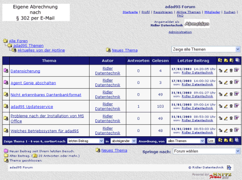Click reply icon in adad95 Updateservice row

click(237, 106)
